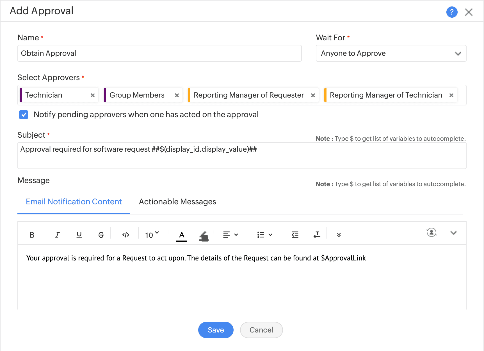
Task: Remove the Technician approver tag
Action: coord(92,95)
